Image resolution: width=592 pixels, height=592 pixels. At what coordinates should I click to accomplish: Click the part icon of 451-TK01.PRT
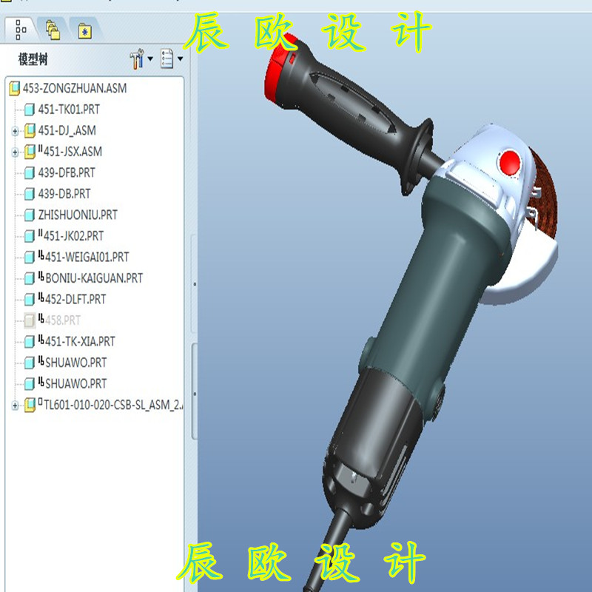[30, 110]
